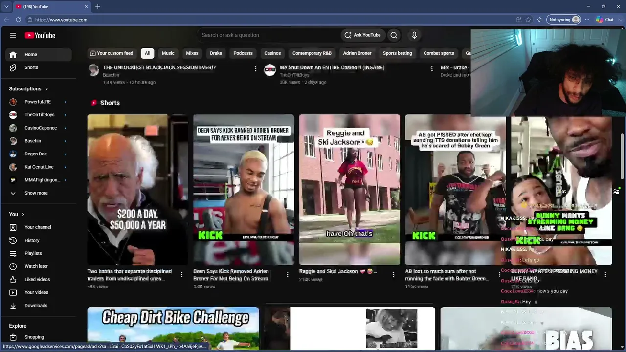Select the Podcasts filter chip
The height and width of the screenshot is (352, 626).
[243, 53]
